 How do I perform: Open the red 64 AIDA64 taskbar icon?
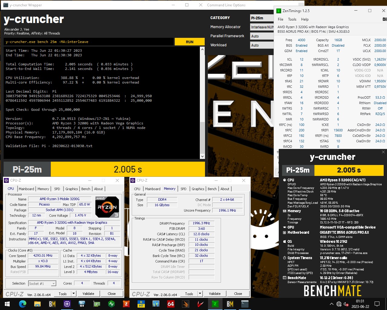171,304
